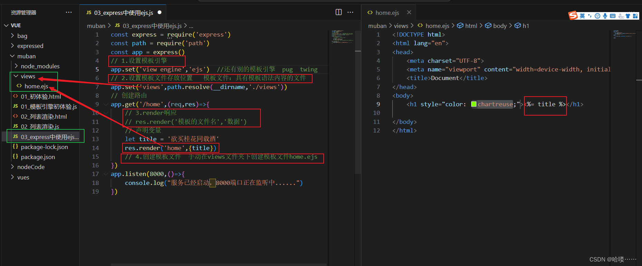The height and width of the screenshot is (266, 642).
Task: Open 01_模板引擎初体验.js file
Action: (x=49, y=106)
